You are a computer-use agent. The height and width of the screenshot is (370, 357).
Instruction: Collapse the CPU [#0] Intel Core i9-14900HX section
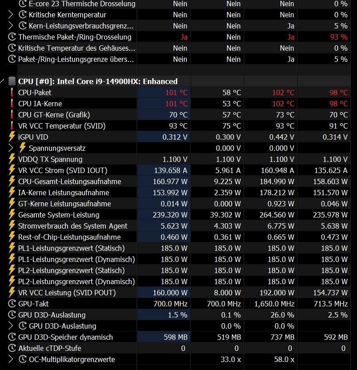point(2,81)
